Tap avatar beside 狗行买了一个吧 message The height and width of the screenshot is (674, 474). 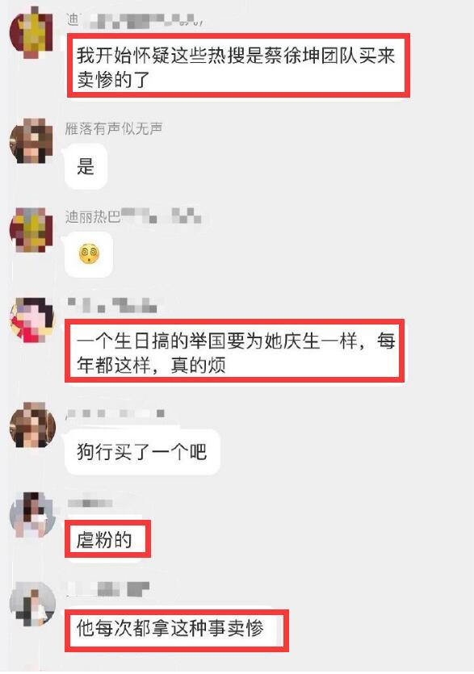pos(32,425)
